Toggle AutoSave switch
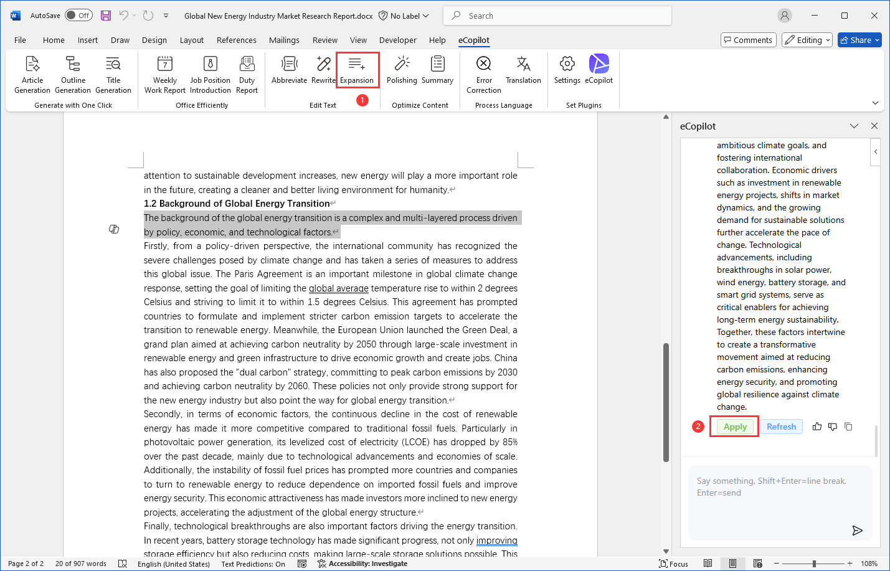Screen dimensions: 890x571 tap(78, 16)
